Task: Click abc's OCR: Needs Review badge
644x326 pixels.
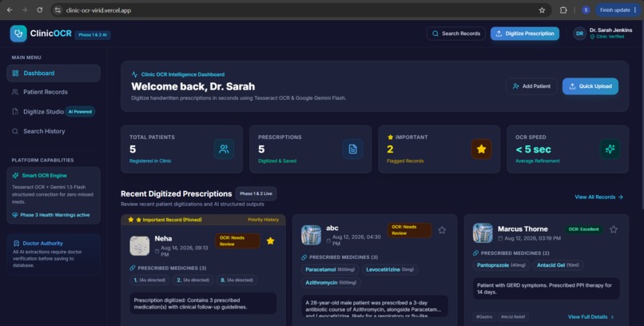Action: 409,230
